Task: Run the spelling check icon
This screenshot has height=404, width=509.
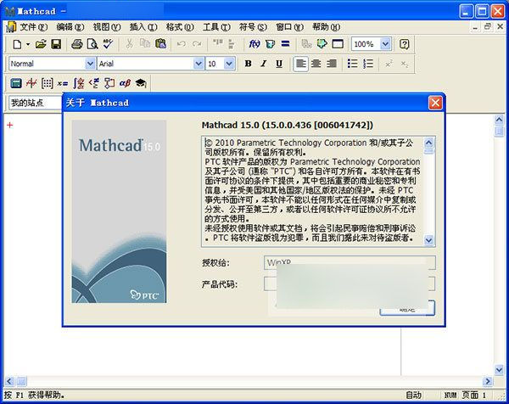Action: pyautogui.click(x=108, y=44)
